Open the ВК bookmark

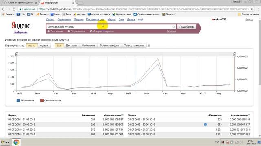[31, 15]
